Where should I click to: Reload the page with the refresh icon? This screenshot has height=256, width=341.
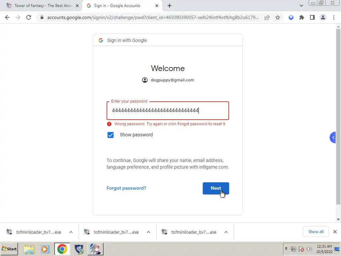pyautogui.click(x=29, y=17)
